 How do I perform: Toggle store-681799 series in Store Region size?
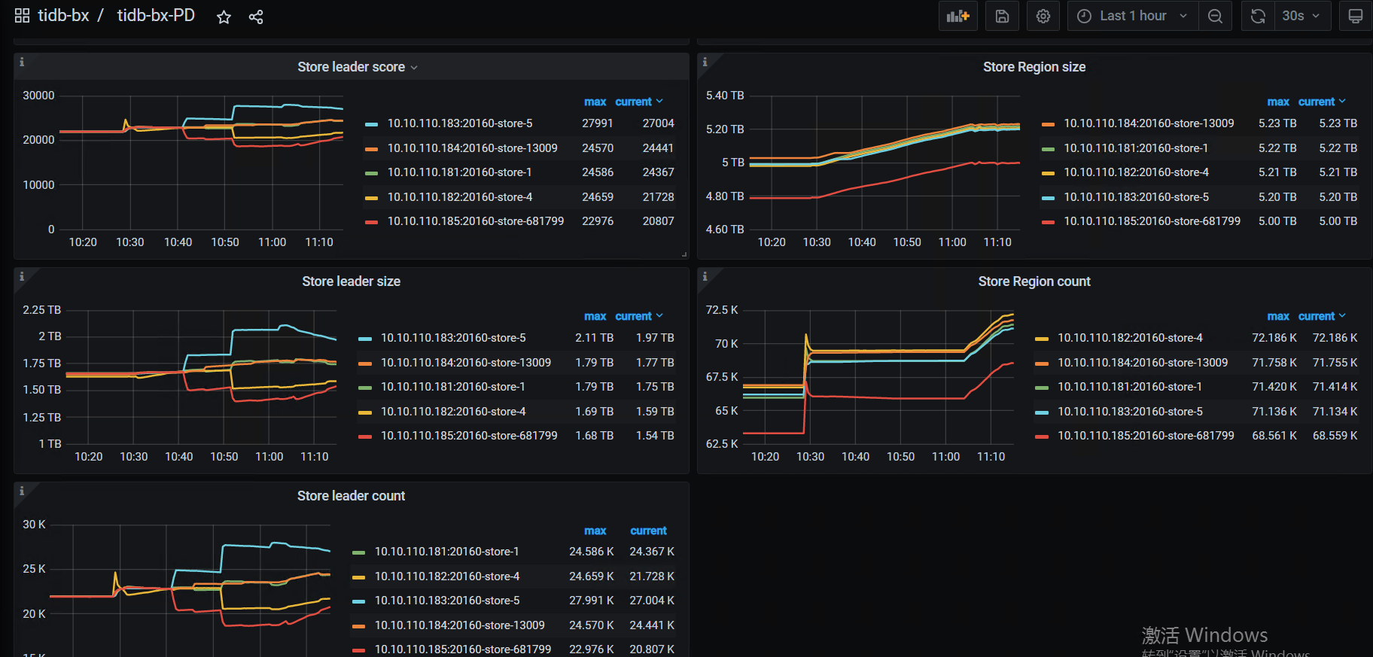click(1152, 221)
